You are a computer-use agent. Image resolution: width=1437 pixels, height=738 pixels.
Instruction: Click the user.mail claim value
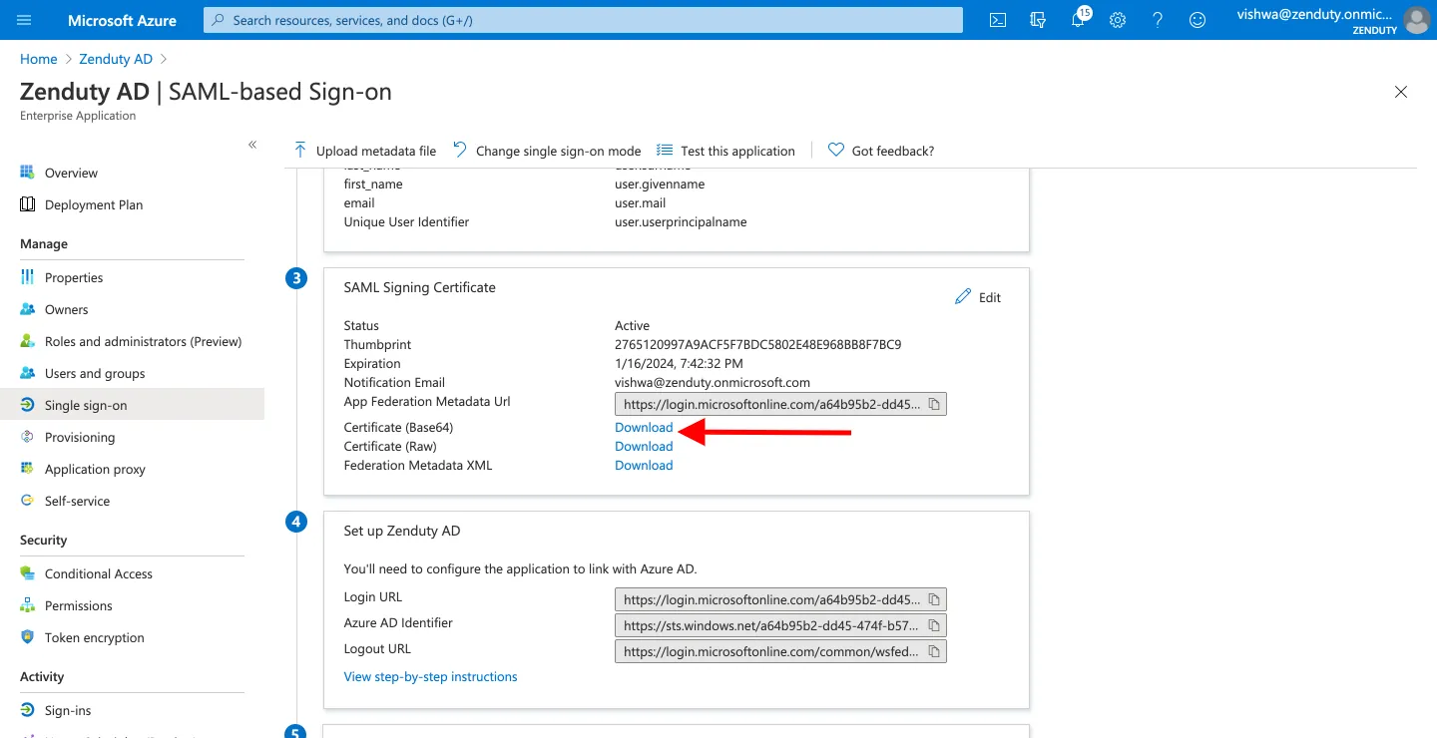click(x=640, y=202)
